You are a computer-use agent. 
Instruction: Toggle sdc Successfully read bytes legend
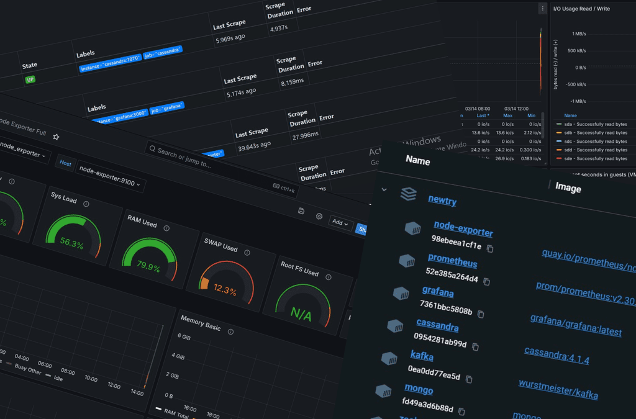[x=592, y=142]
